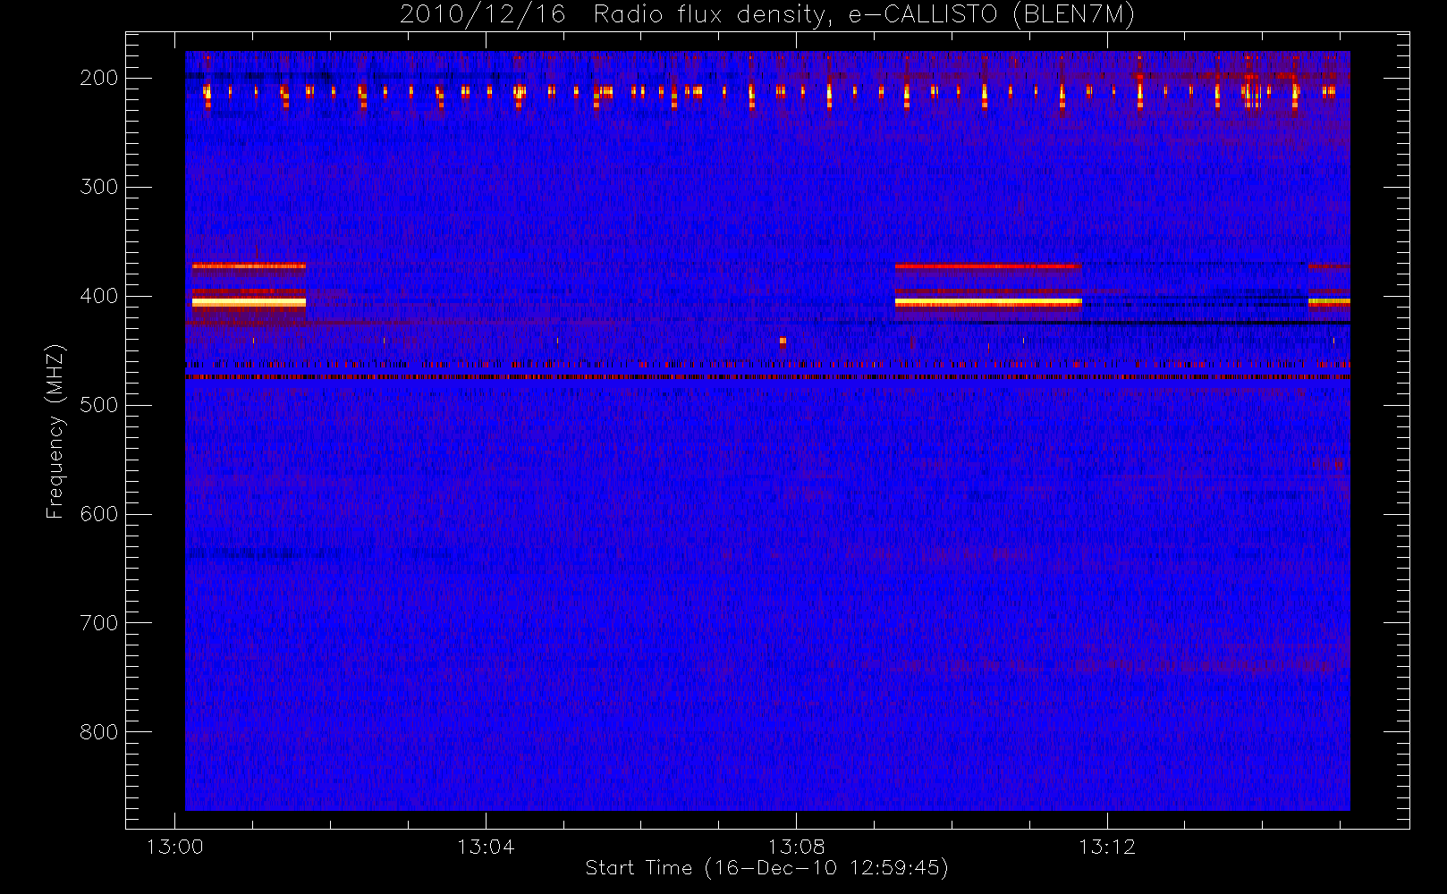Select the 200 frequency axis label
This screenshot has height=894, width=1447.
[98, 78]
